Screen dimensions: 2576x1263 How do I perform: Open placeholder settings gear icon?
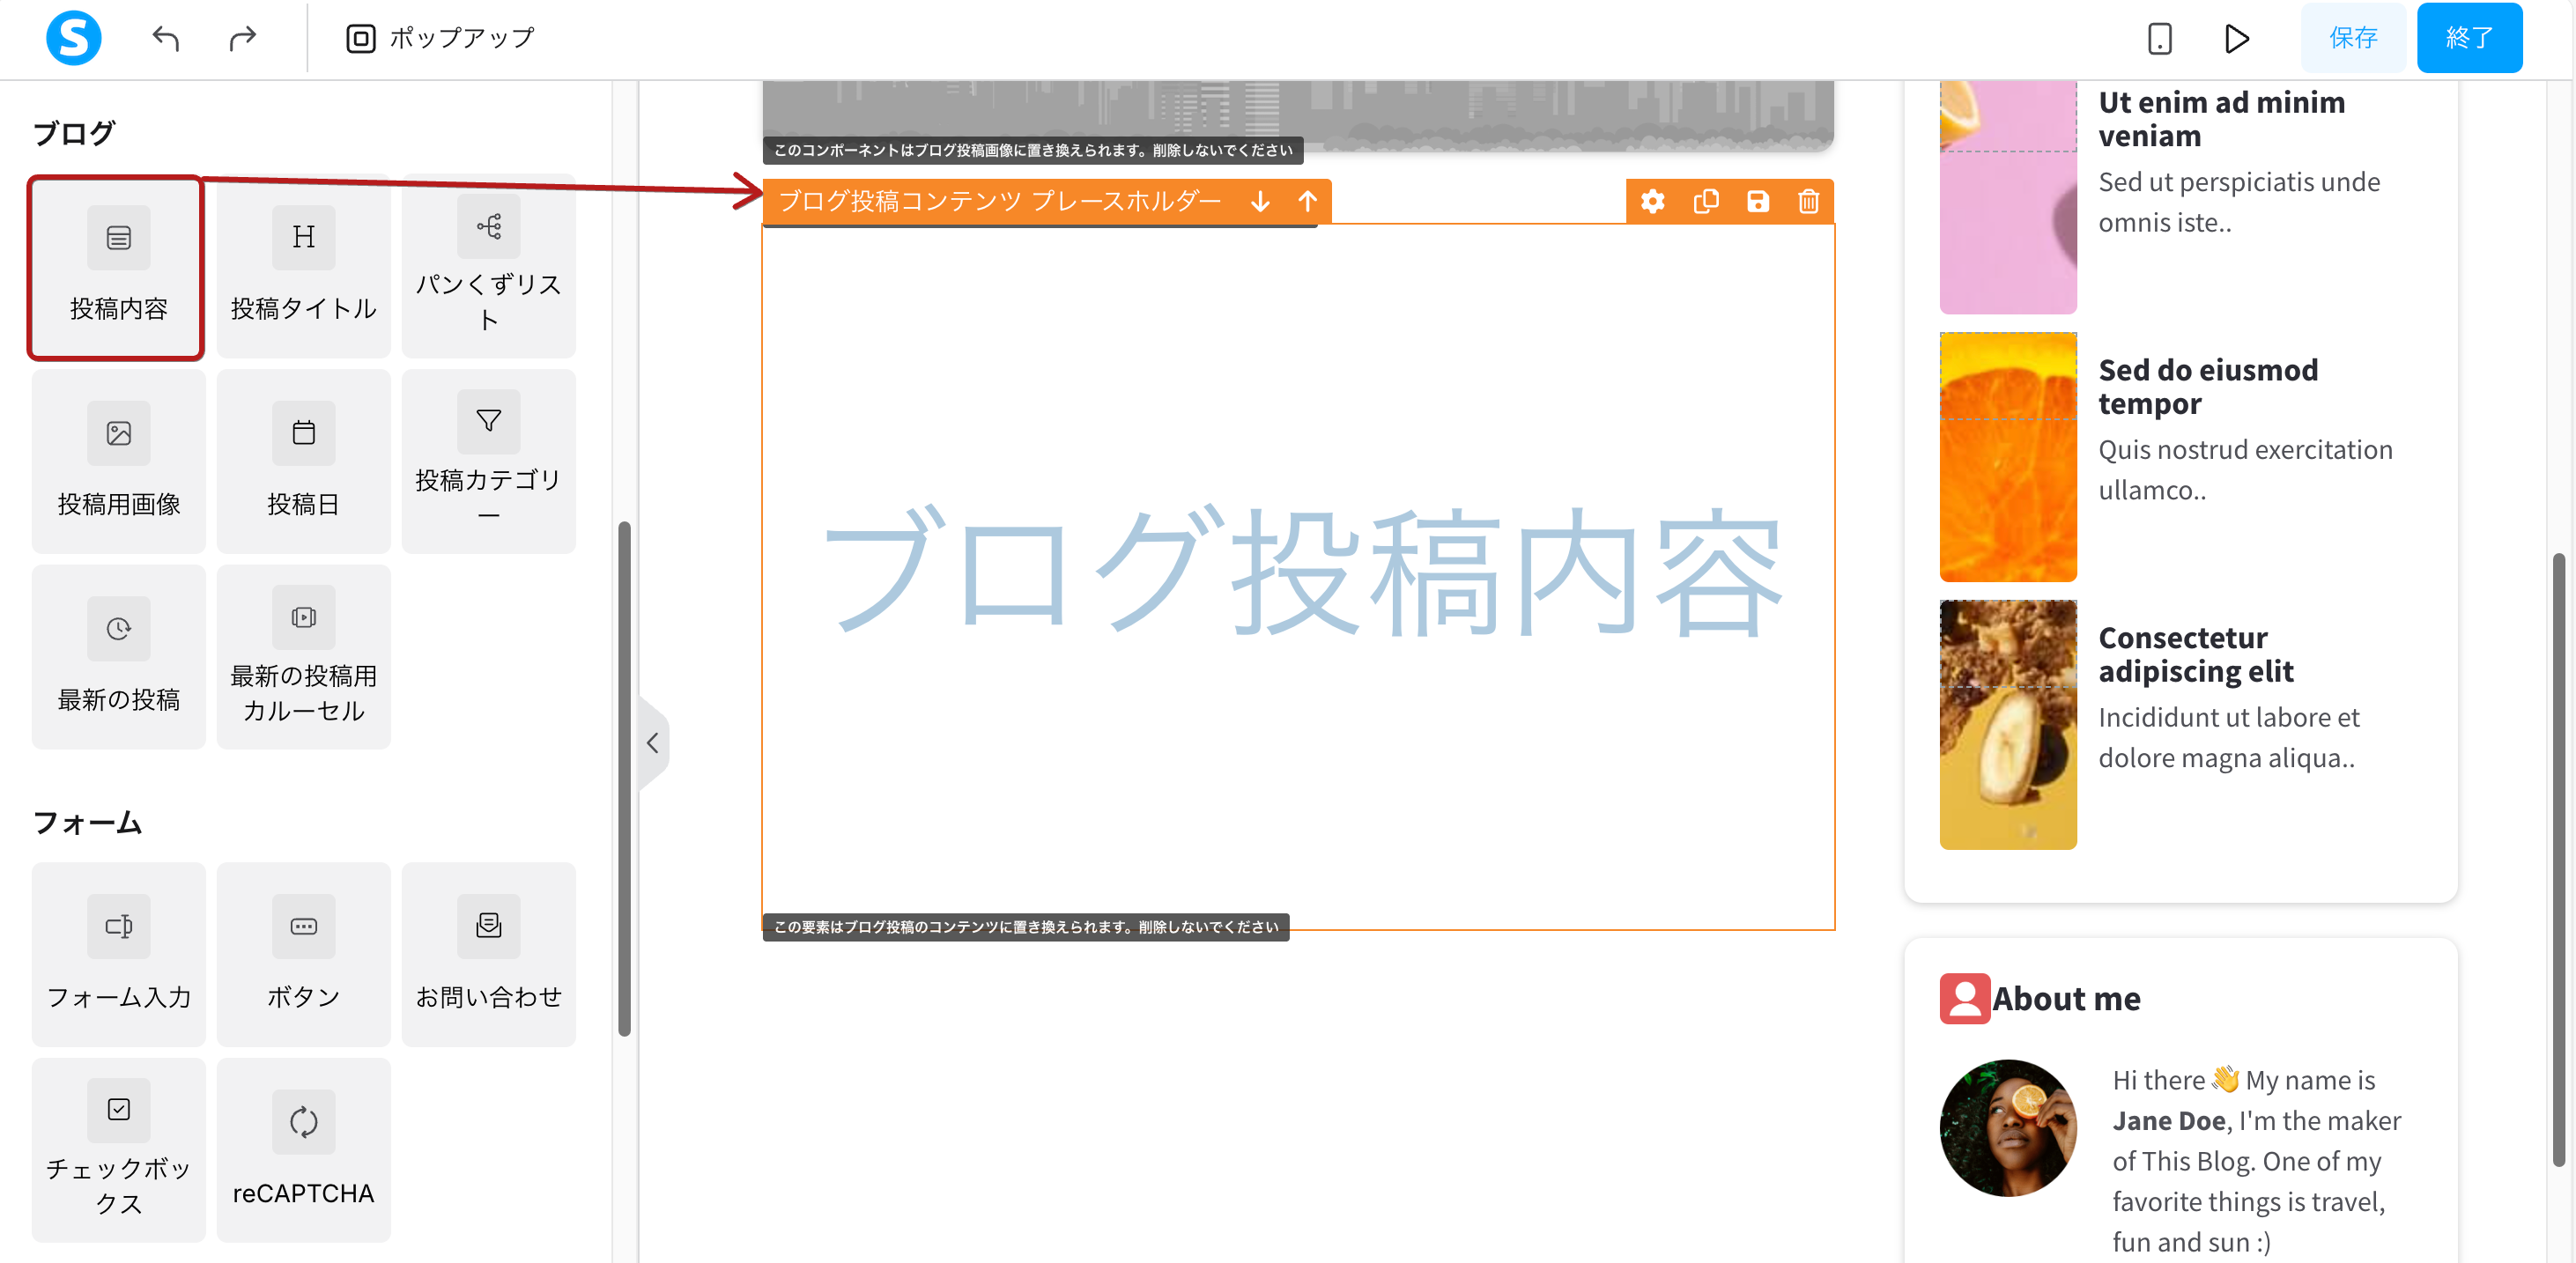click(x=1652, y=201)
